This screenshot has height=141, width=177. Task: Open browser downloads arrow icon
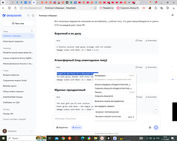tap(173, 8)
